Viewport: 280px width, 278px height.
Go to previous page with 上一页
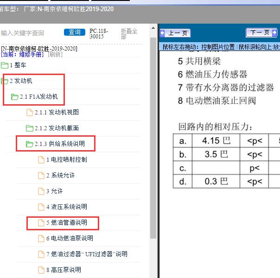point(175,33)
